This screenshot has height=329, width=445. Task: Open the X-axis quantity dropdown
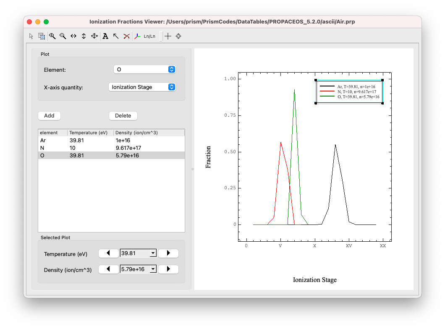(x=142, y=87)
